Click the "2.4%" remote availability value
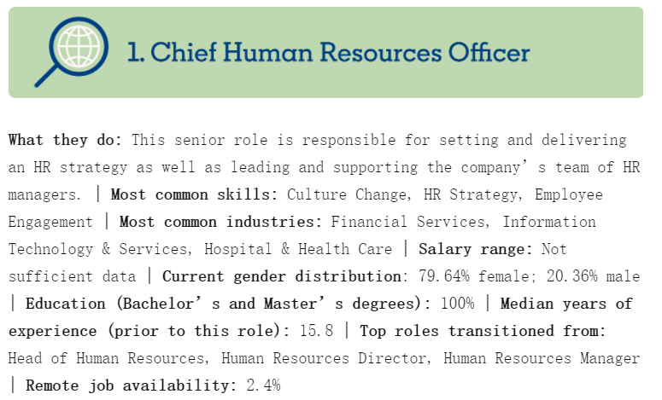Screen dimensions: 662x400 point(263,386)
